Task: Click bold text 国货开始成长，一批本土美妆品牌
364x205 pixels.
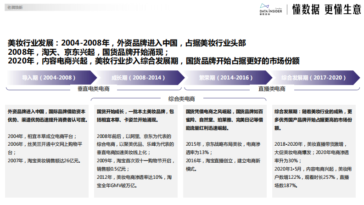Action: click(135, 112)
